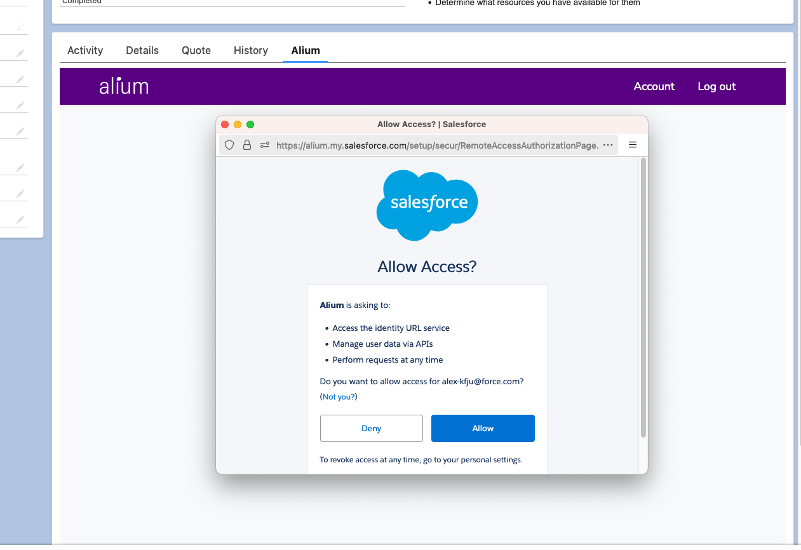Click the shield tracking protection icon
Screen dimensions: 801x550
click(x=230, y=145)
